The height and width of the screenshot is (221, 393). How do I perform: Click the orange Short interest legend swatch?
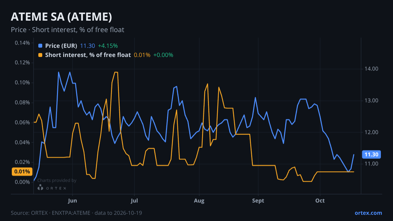point(40,55)
